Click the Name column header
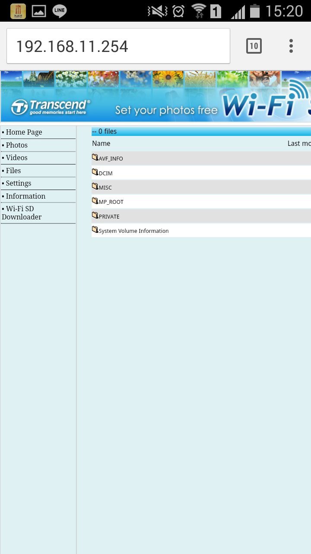The image size is (311, 554). [x=101, y=143]
